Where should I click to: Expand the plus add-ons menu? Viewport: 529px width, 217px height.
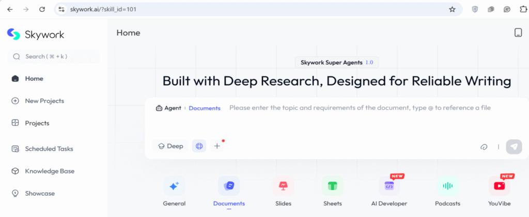pyautogui.click(x=217, y=146)
